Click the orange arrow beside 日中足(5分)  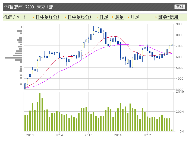[x=65, y=17]
